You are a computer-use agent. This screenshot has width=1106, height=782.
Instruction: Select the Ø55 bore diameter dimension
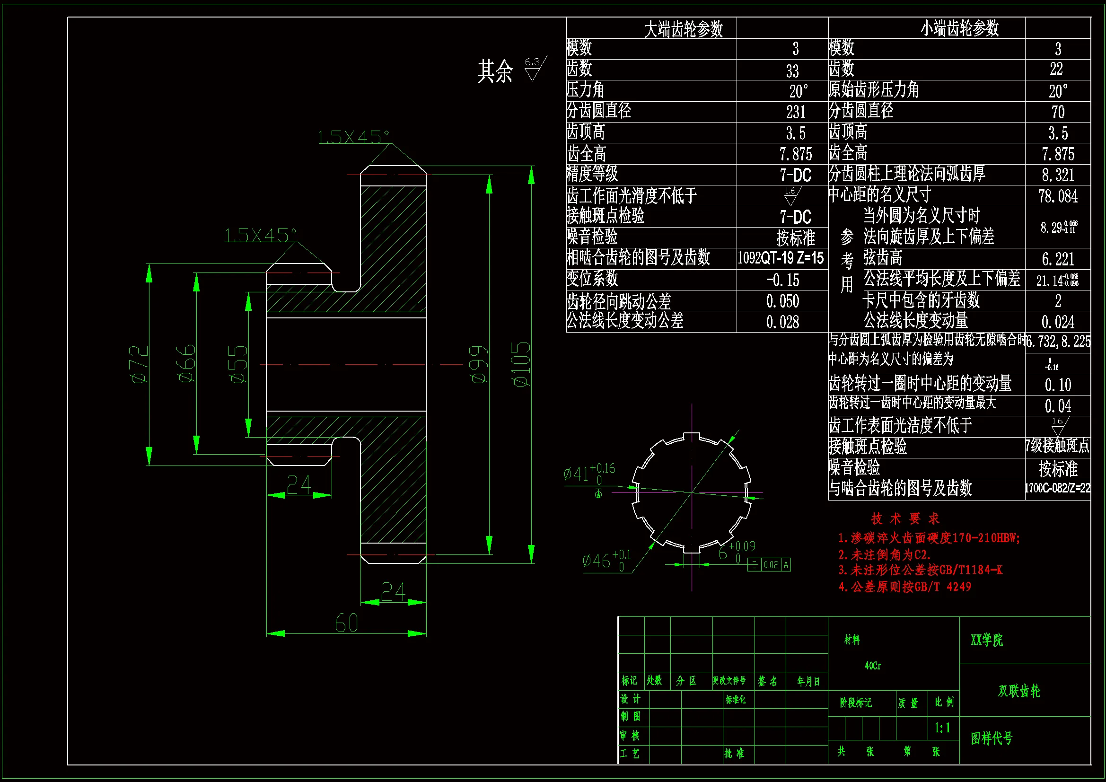pos(238,364)
